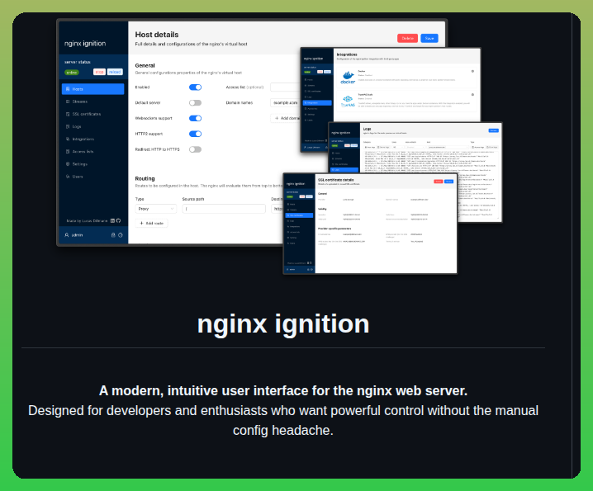Click blue button in Logs window header
The height and width of the screenshot is (491, 593).
click(494, 130)
